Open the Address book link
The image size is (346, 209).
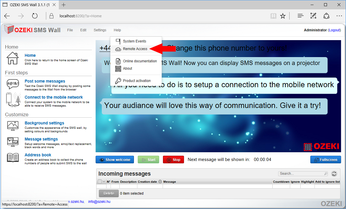point(38,155)
